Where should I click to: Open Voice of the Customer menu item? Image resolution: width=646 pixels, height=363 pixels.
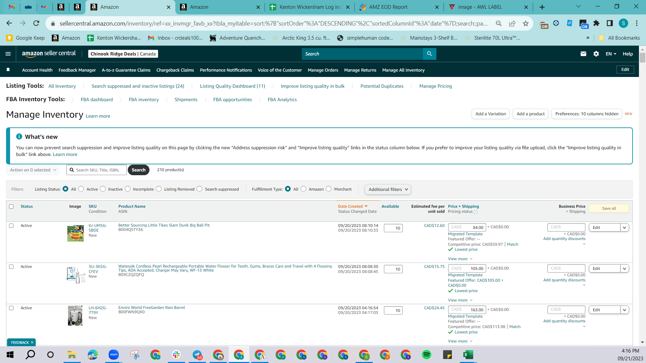click(x=280, y=70)
